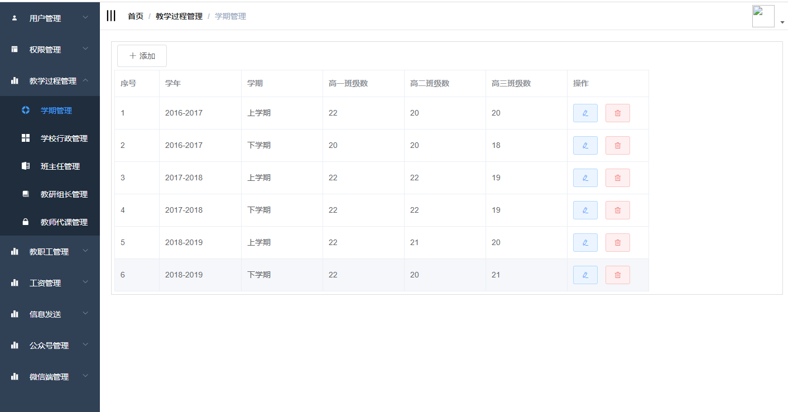Click the 教师代课管理 lock icon

point(26,222)
